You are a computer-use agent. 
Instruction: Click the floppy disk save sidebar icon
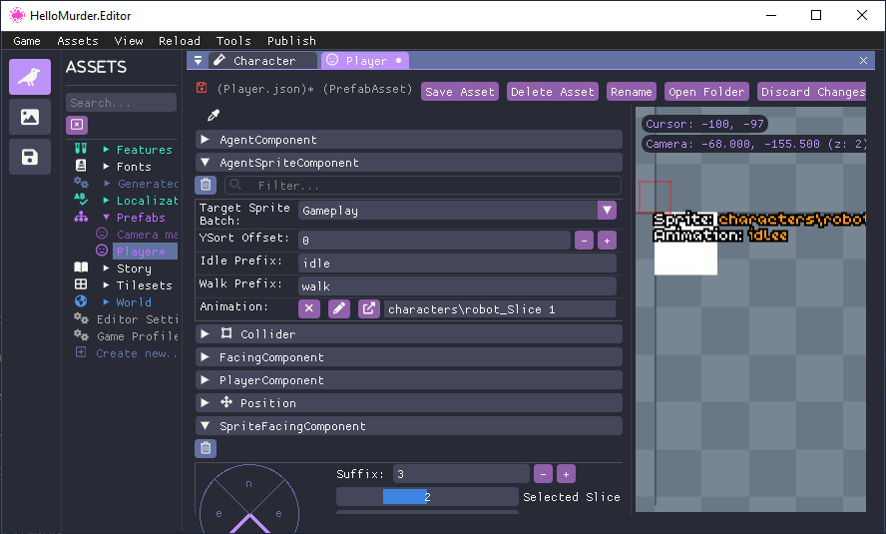point(30,157)
